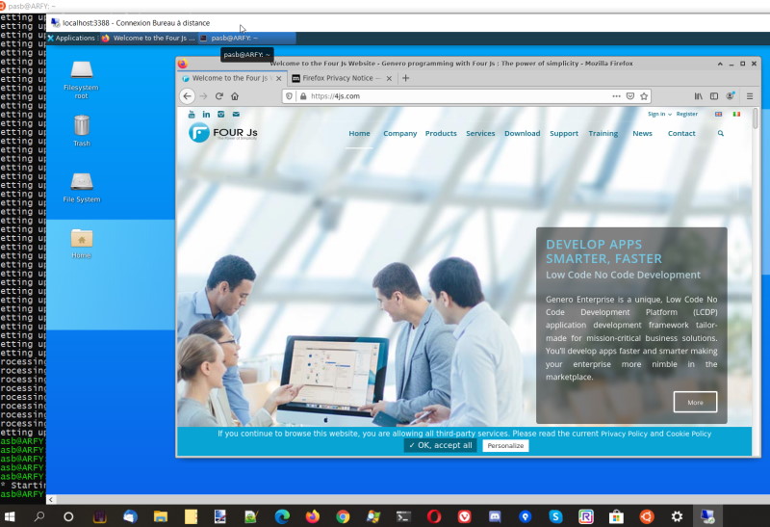770x527 pixels.
Task: Go to the News page
Action: pos(642,133)
